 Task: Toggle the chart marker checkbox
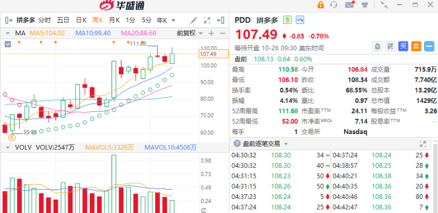[8, 44]
